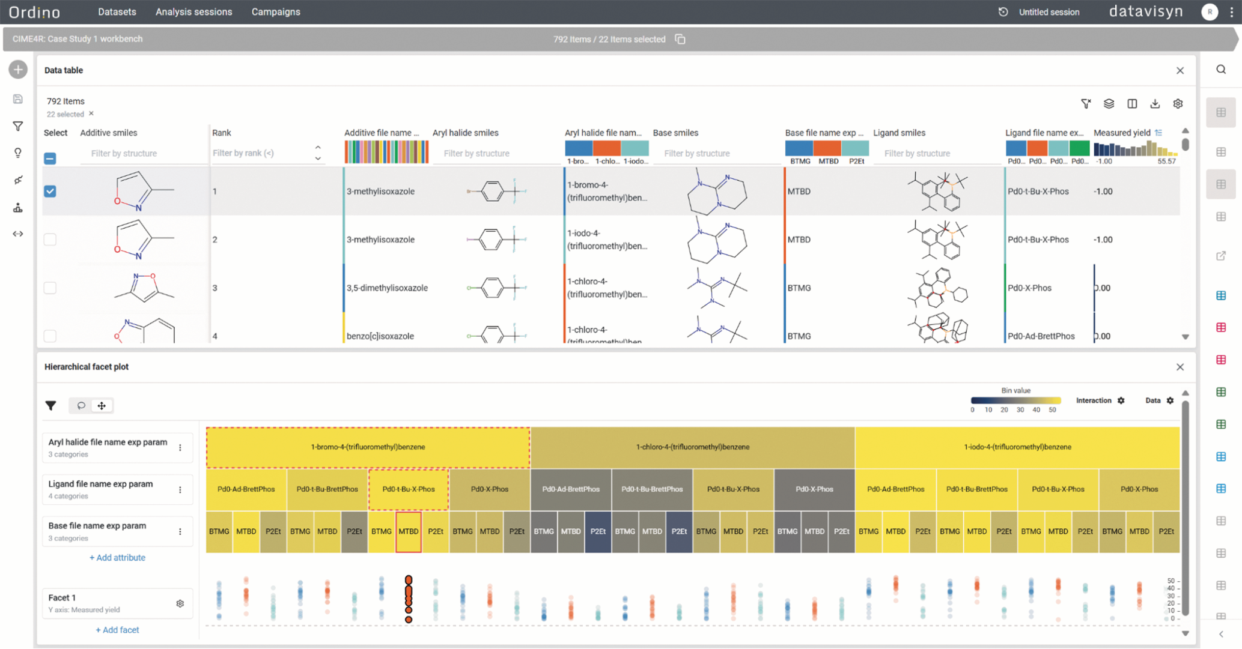Check the rank 2 row checkbox

50,240
